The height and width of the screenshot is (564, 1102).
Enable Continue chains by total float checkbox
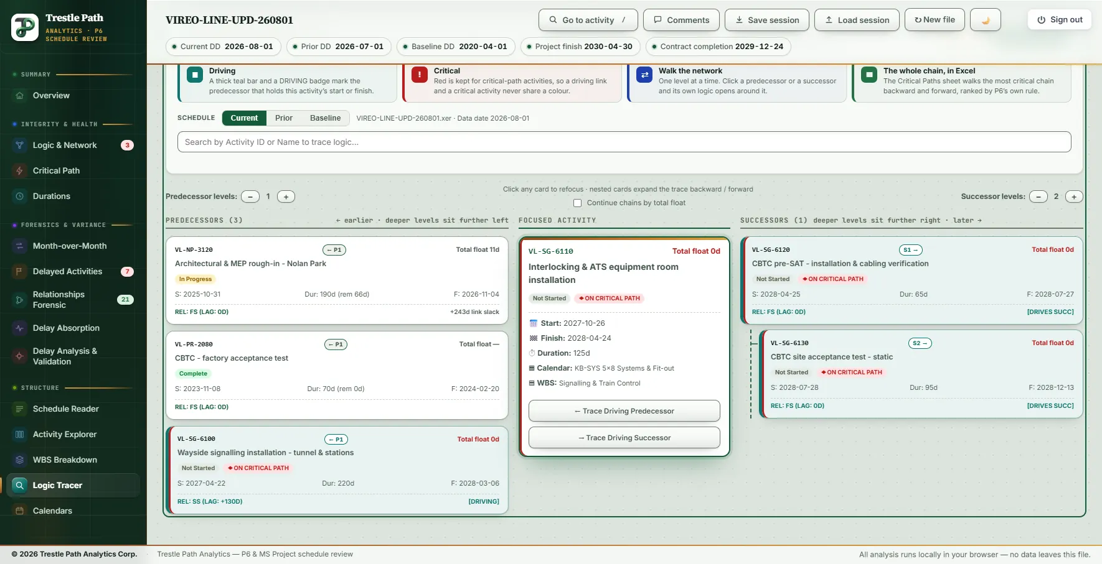click(x=577, y=203)
